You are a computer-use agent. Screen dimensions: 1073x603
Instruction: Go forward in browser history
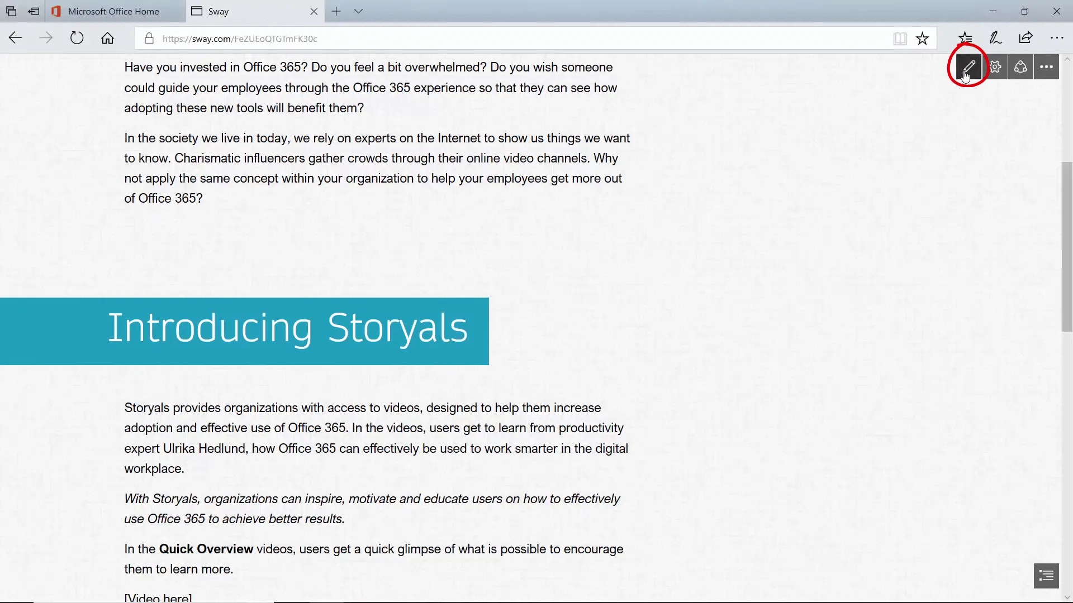tap(46, 38)
